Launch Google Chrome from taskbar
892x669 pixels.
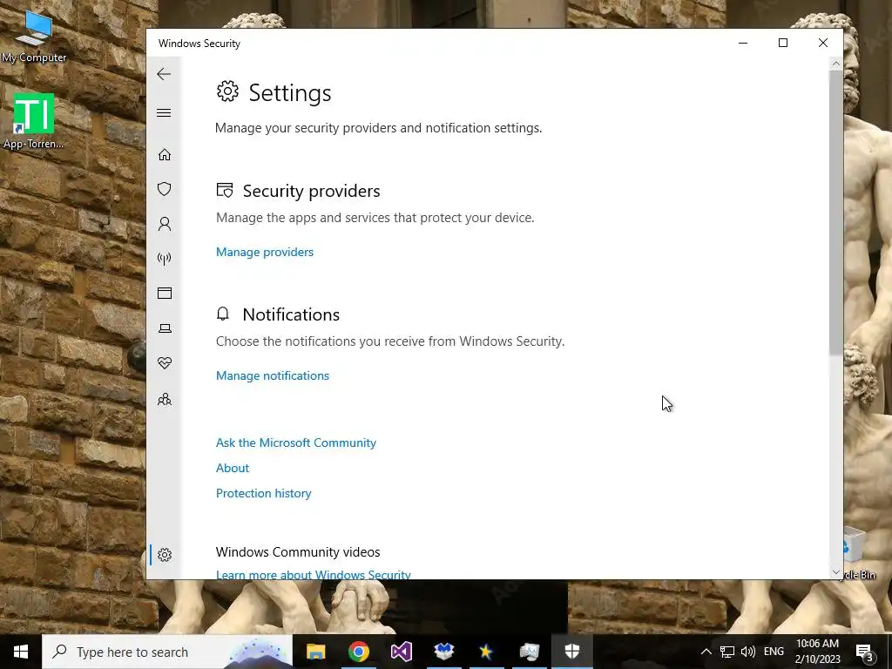358,652
